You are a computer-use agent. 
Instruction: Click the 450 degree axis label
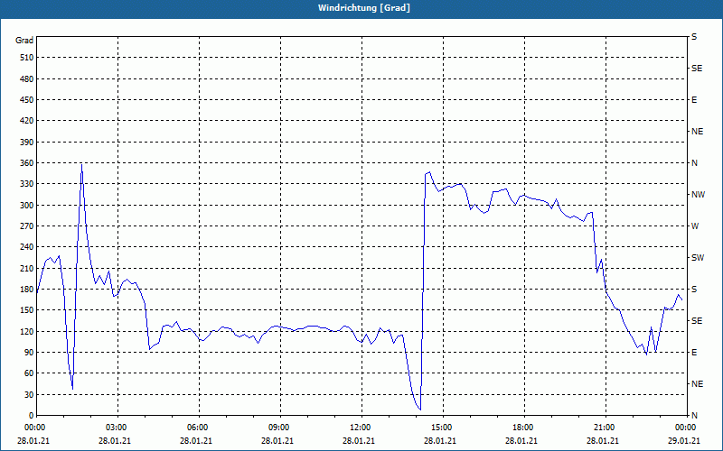(27, 100)
